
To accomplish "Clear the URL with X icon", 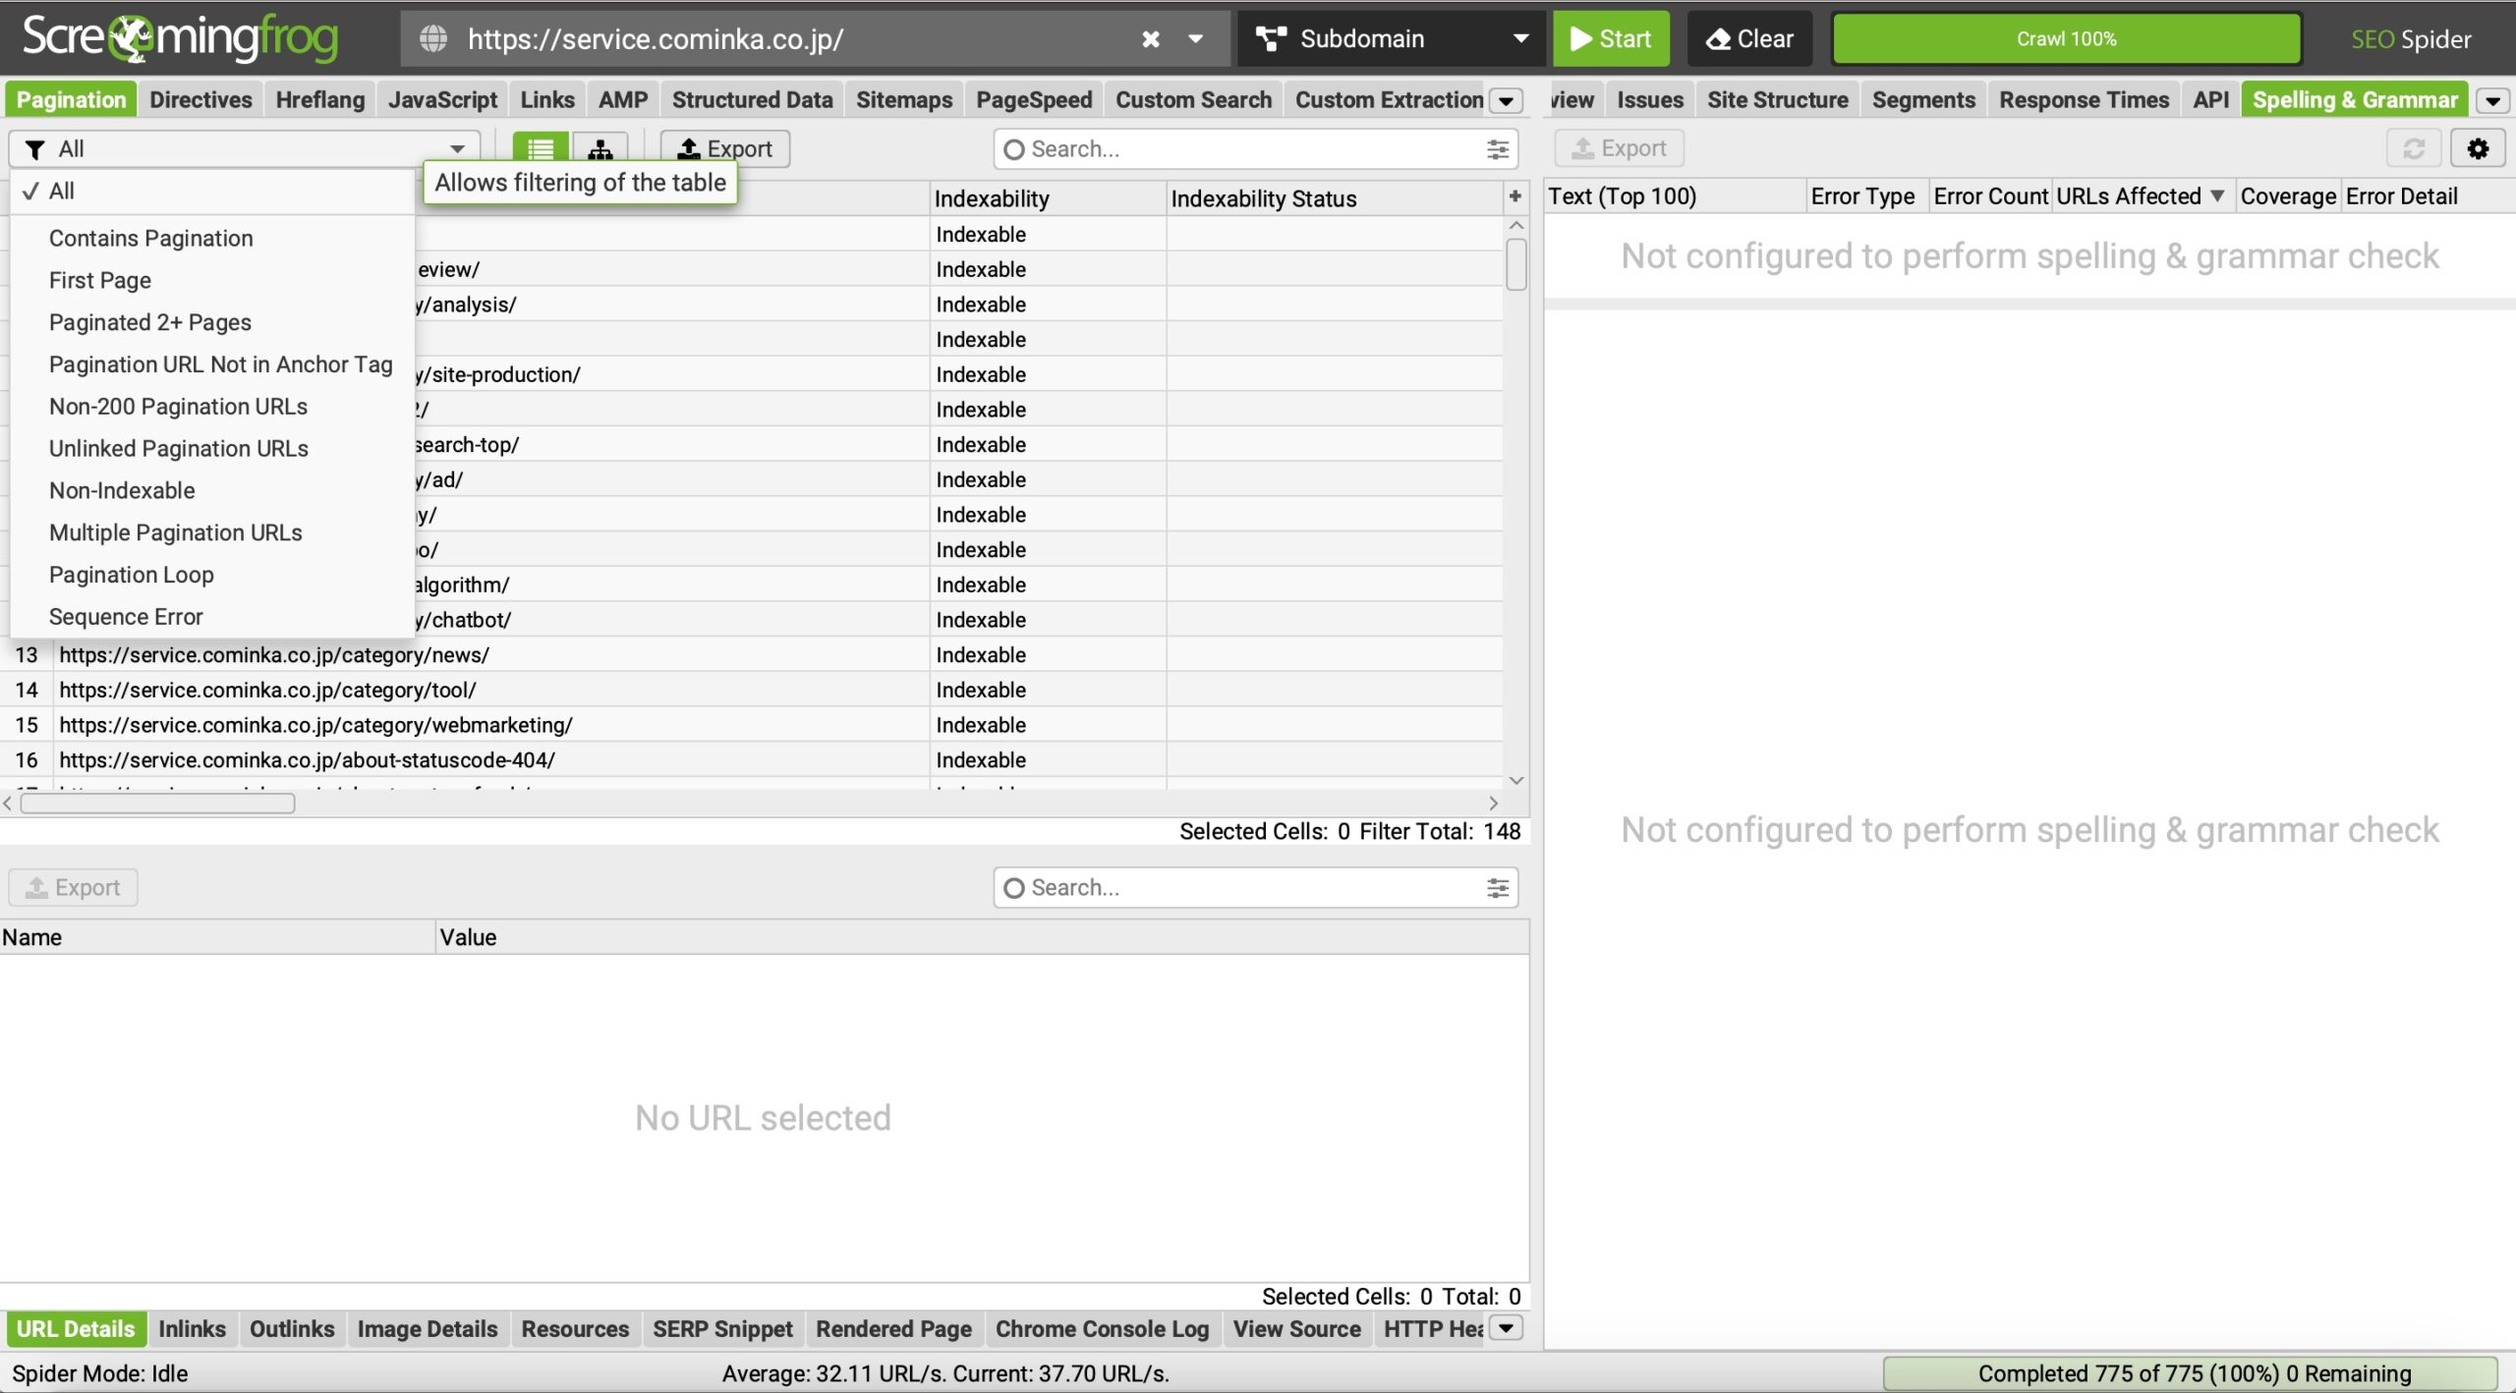I will pos(1150,39).
